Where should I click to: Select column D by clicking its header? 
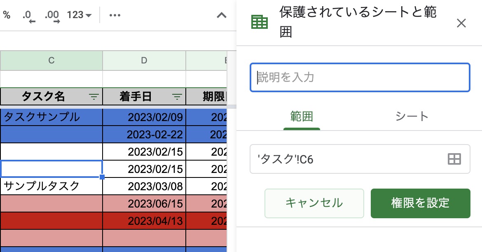pyautogui.click(x=144, y=60)
